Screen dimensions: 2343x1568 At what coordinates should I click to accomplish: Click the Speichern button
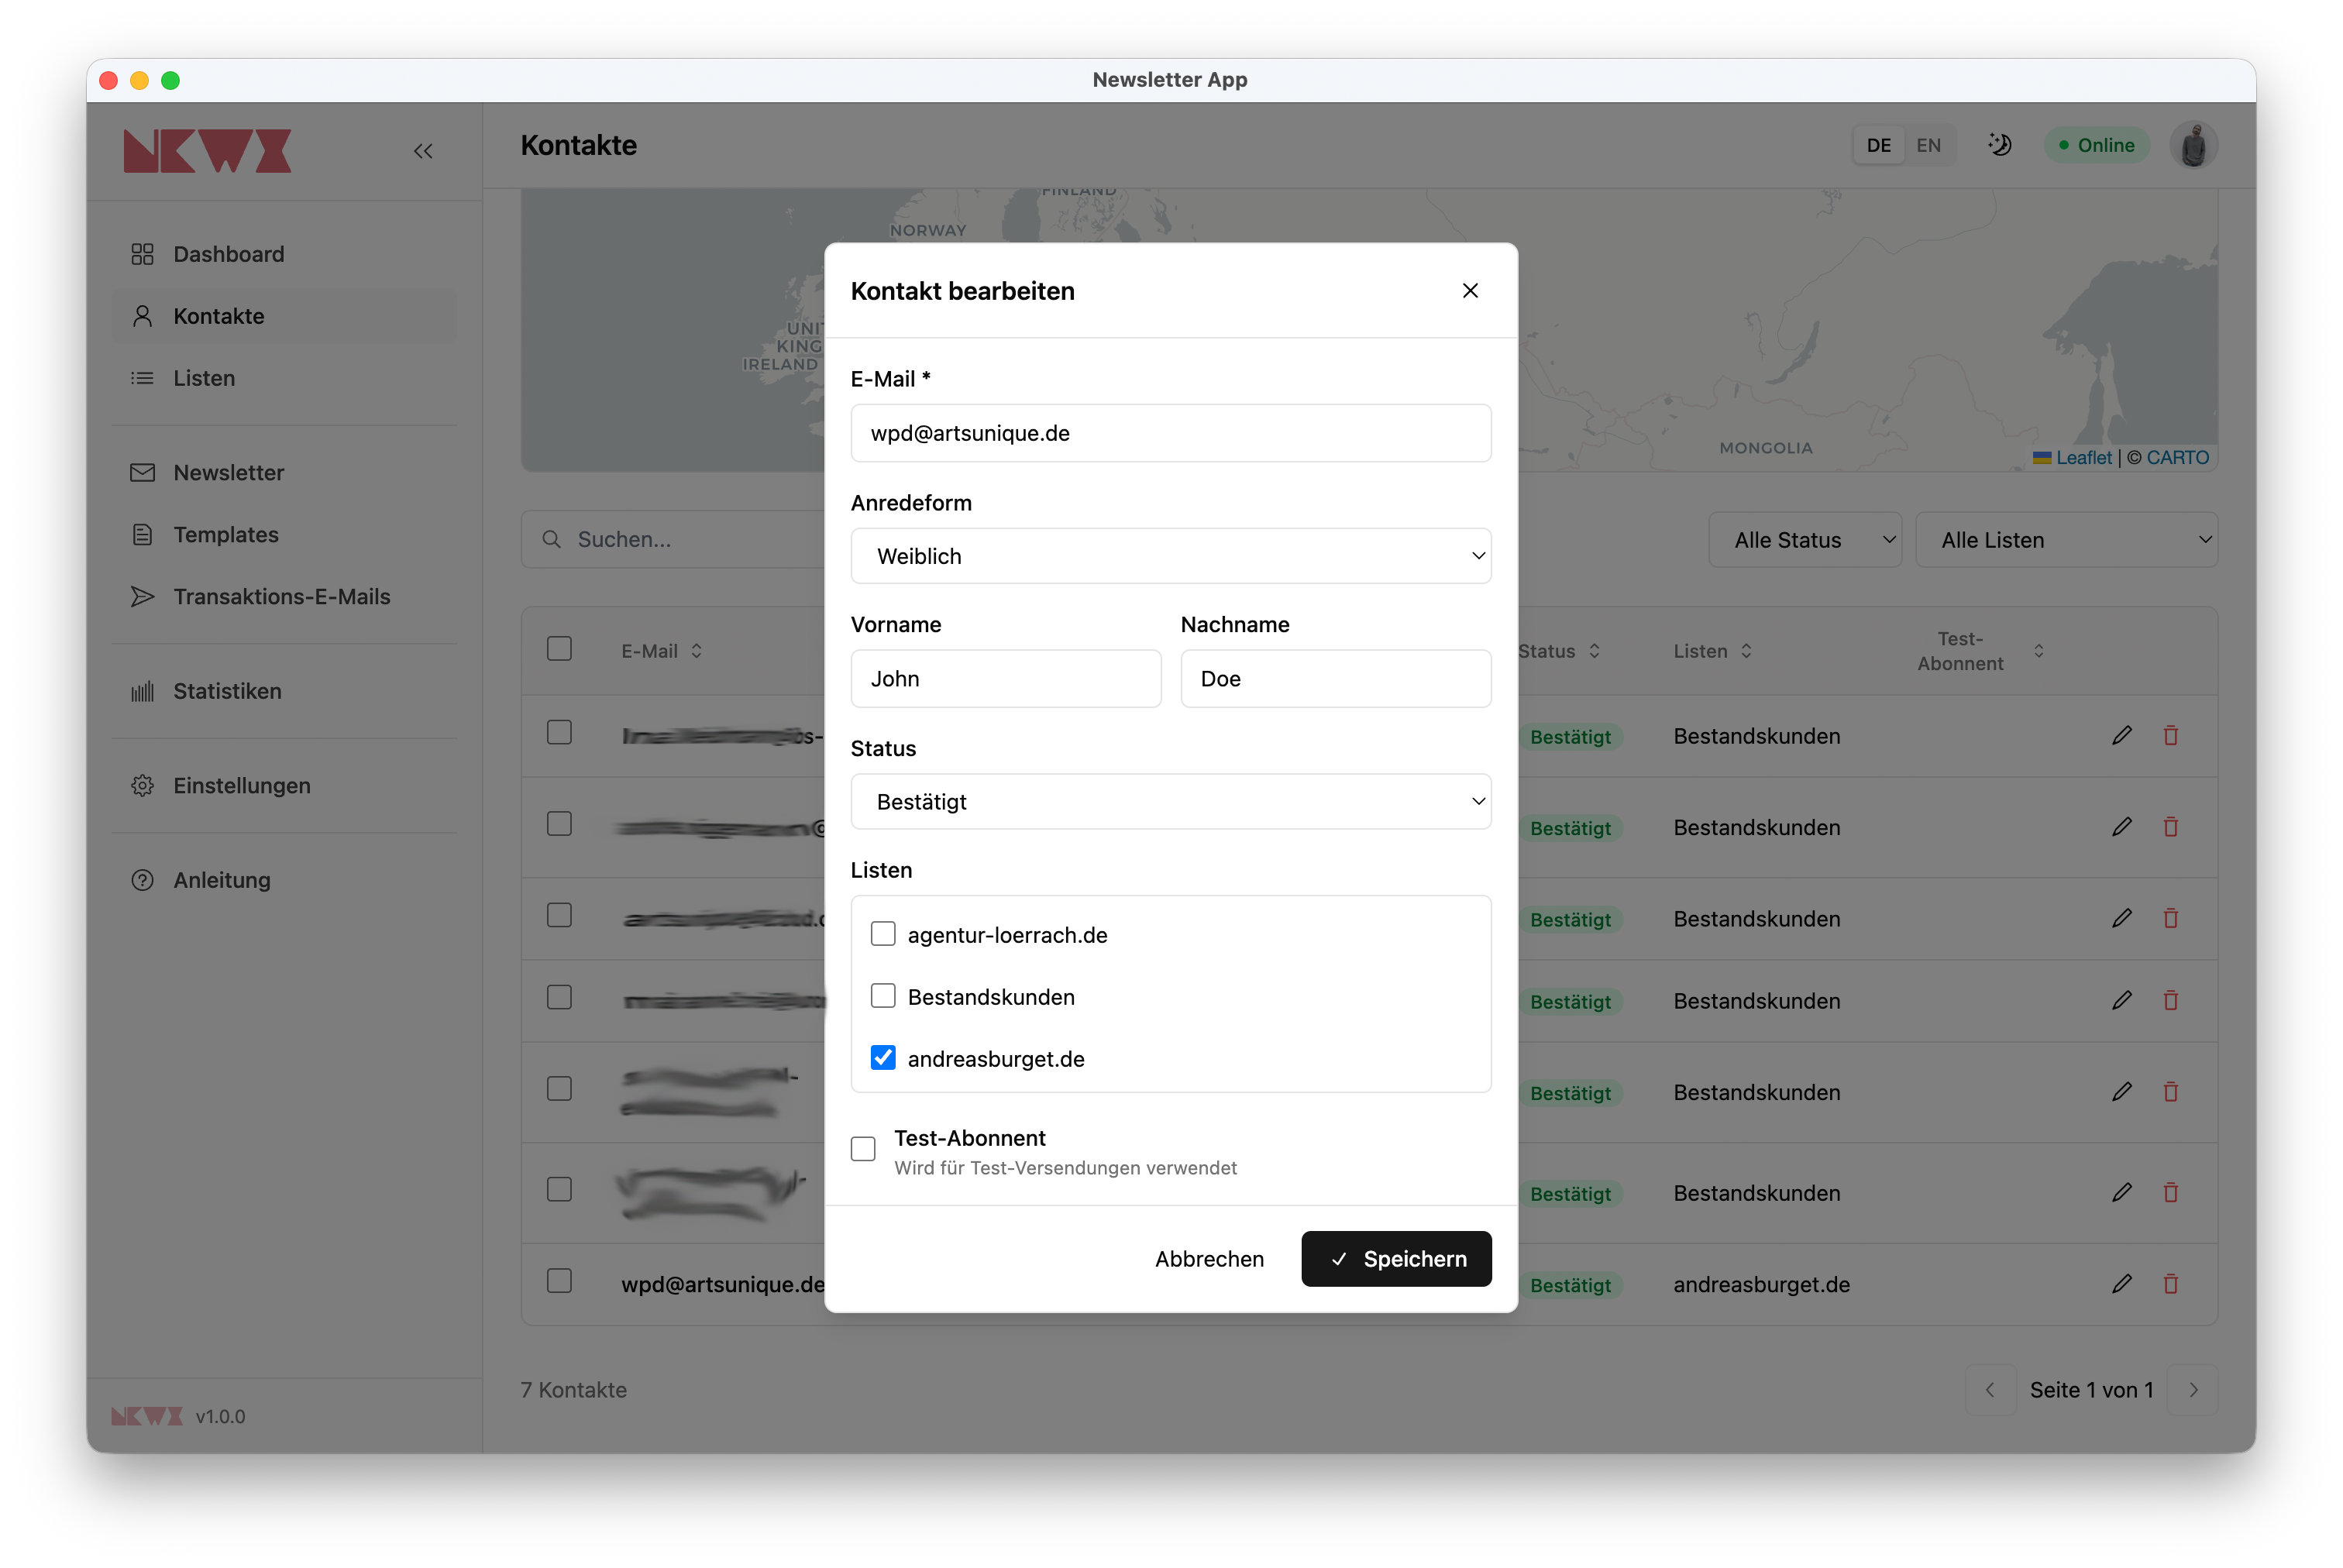point(1396,1259)
